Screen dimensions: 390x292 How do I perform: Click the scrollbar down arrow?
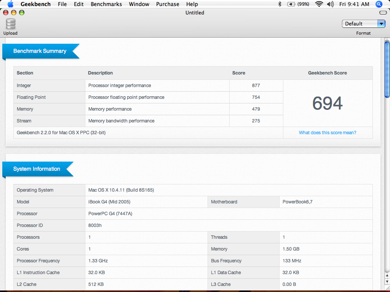coord(387,281)
